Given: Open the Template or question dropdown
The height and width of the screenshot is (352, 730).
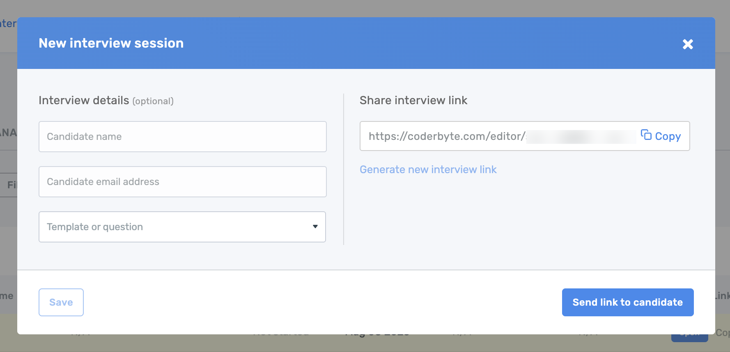Looking at the screenshot, I should coord(177,227).
